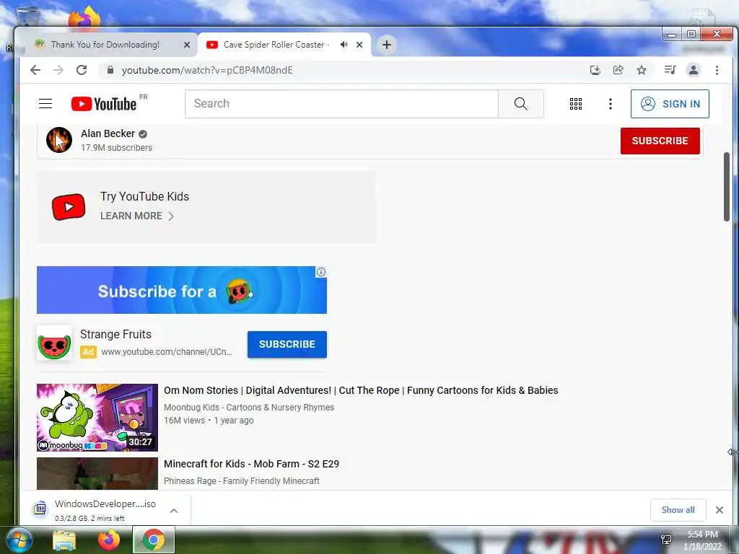Open network icon in system tray
739x554 pixels.
tap(666, 540)
